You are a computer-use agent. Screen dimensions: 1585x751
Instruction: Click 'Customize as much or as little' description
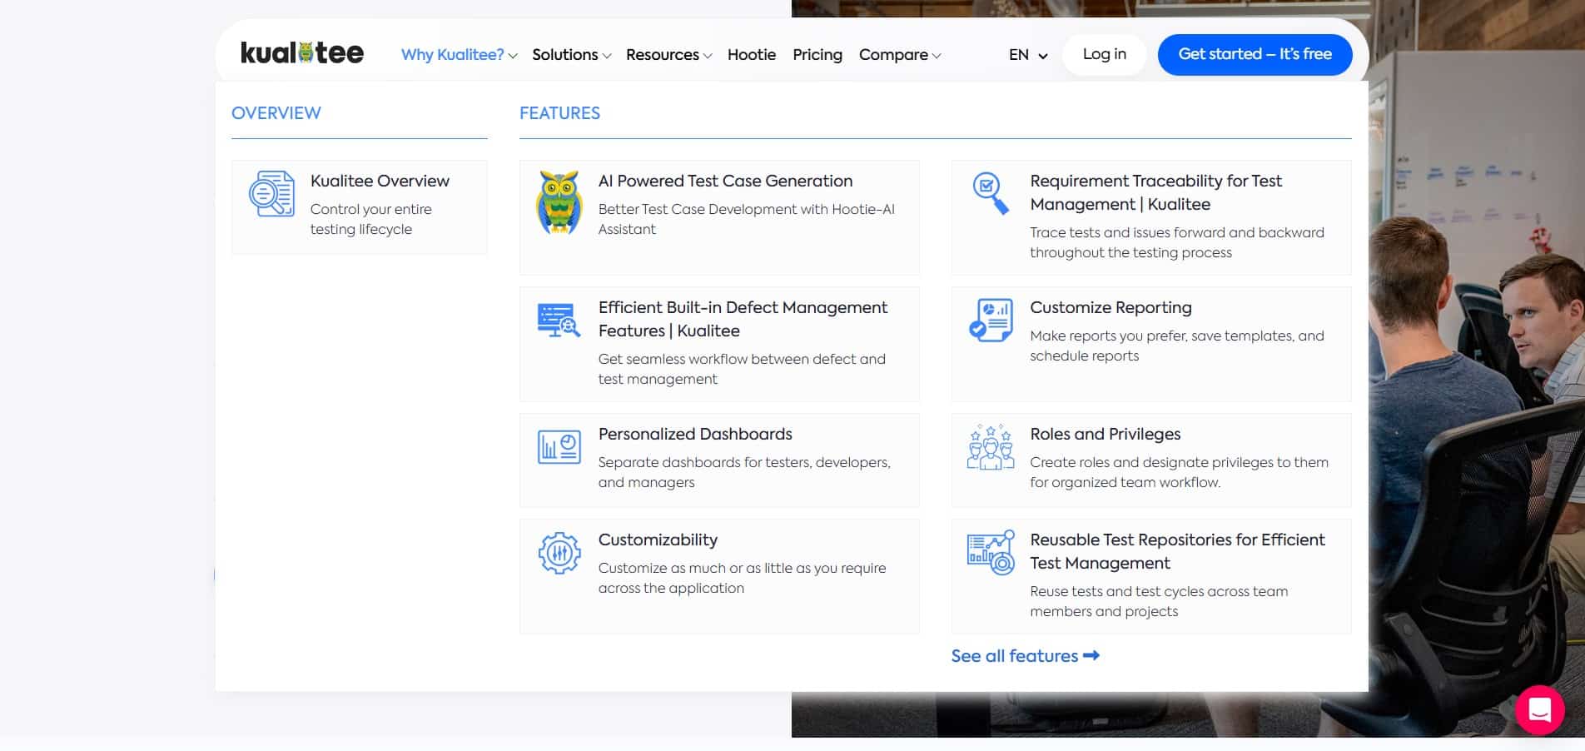(x=742, y=578)
